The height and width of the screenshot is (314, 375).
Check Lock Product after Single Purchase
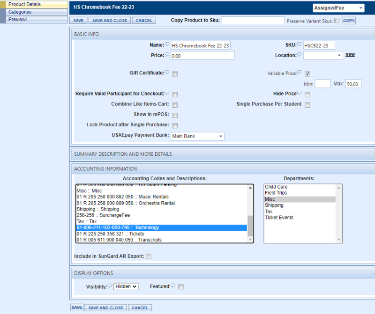[175, 125]
